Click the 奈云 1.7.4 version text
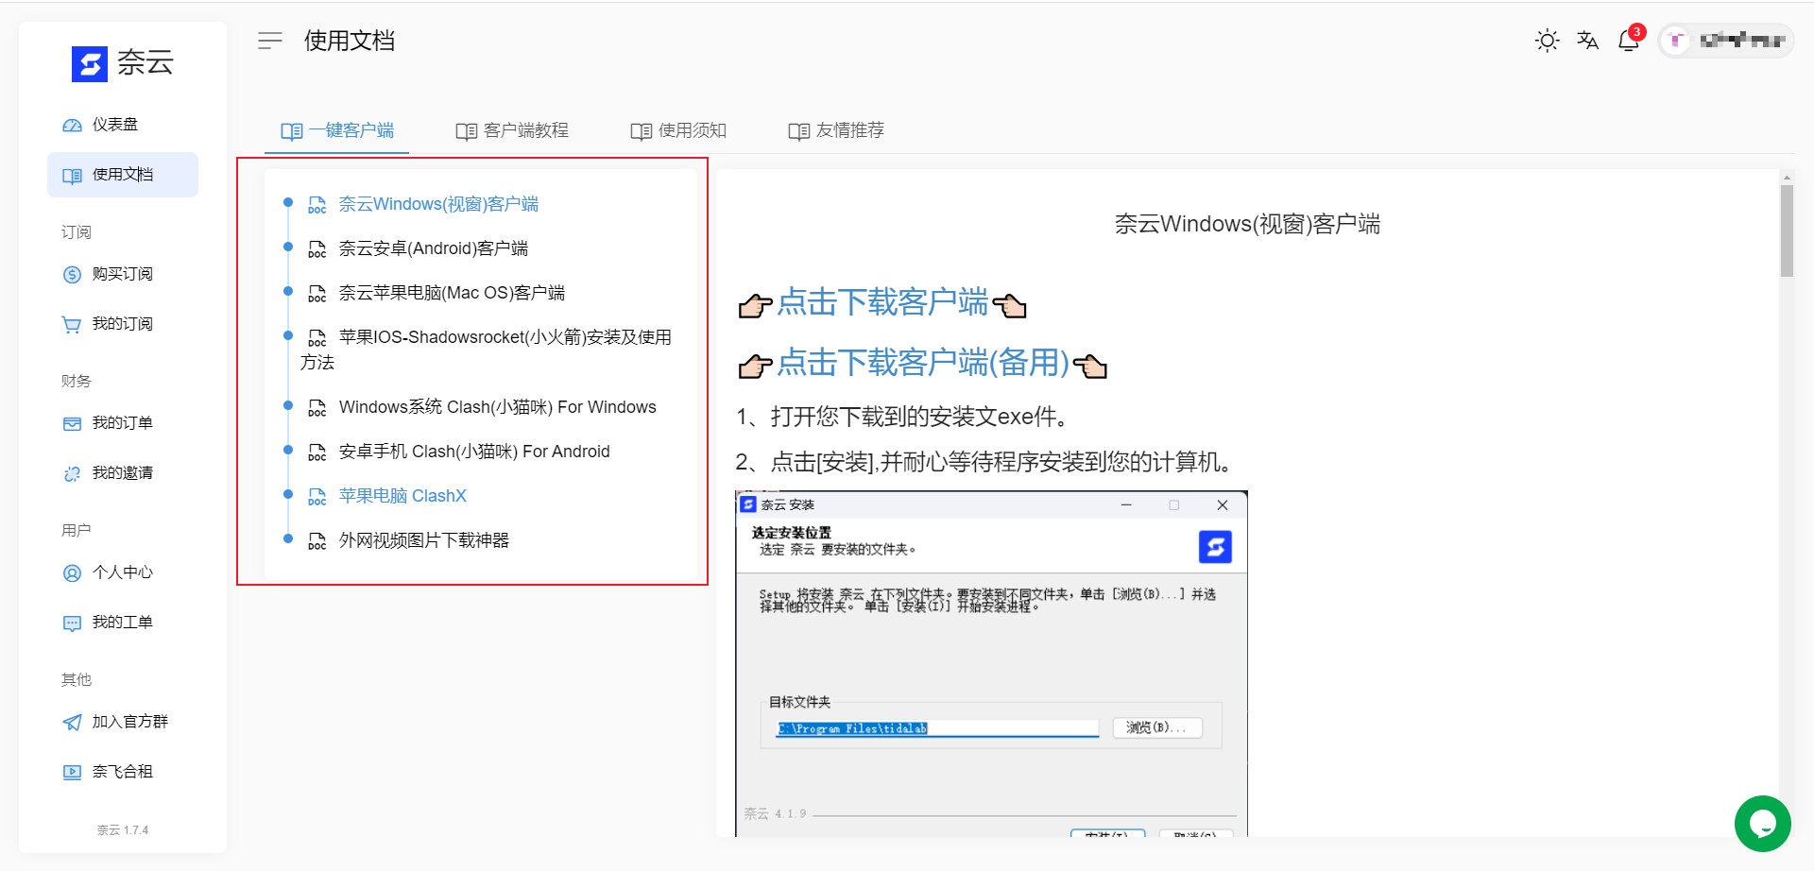1814x871 pixels. (123, 830)
